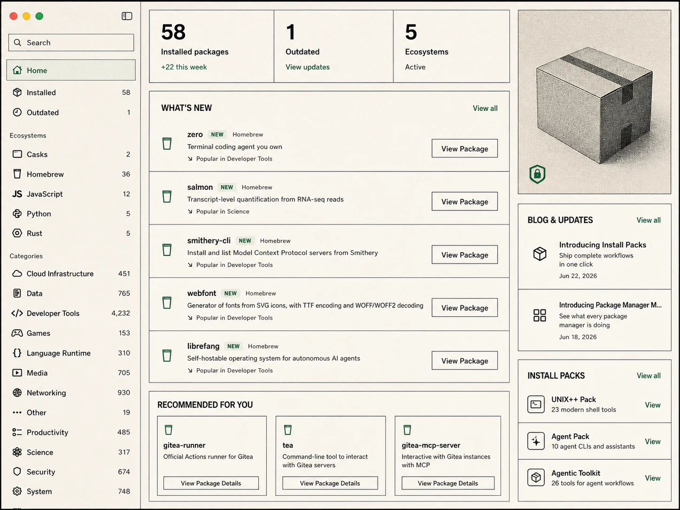Viewport: 680px width, 510px height.
Task: Click the JS JavaScript icon
Action: click(x=17, y=194)
